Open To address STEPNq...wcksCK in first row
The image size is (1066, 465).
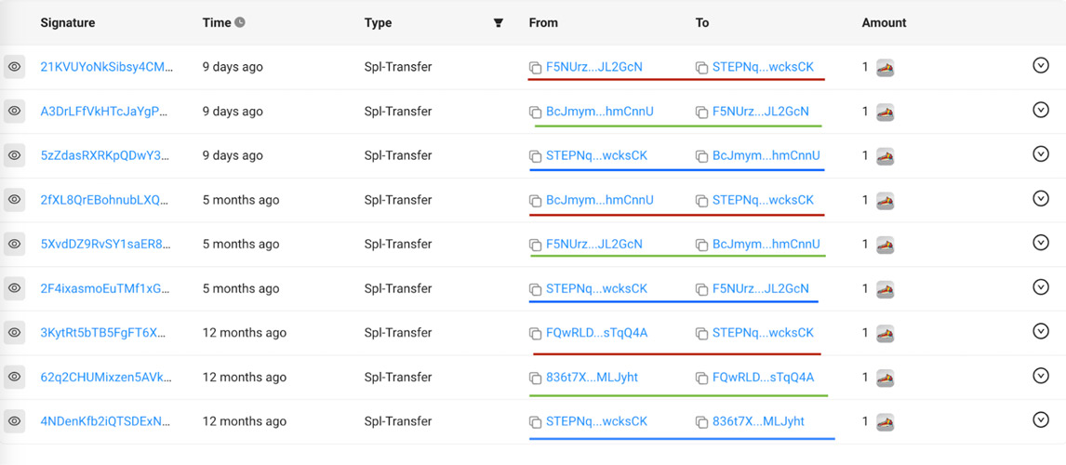click(763, 67)
